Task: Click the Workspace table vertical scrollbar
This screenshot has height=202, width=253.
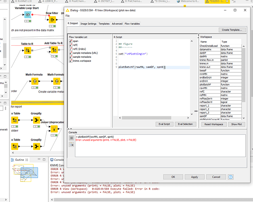Action: coord(244,75)
